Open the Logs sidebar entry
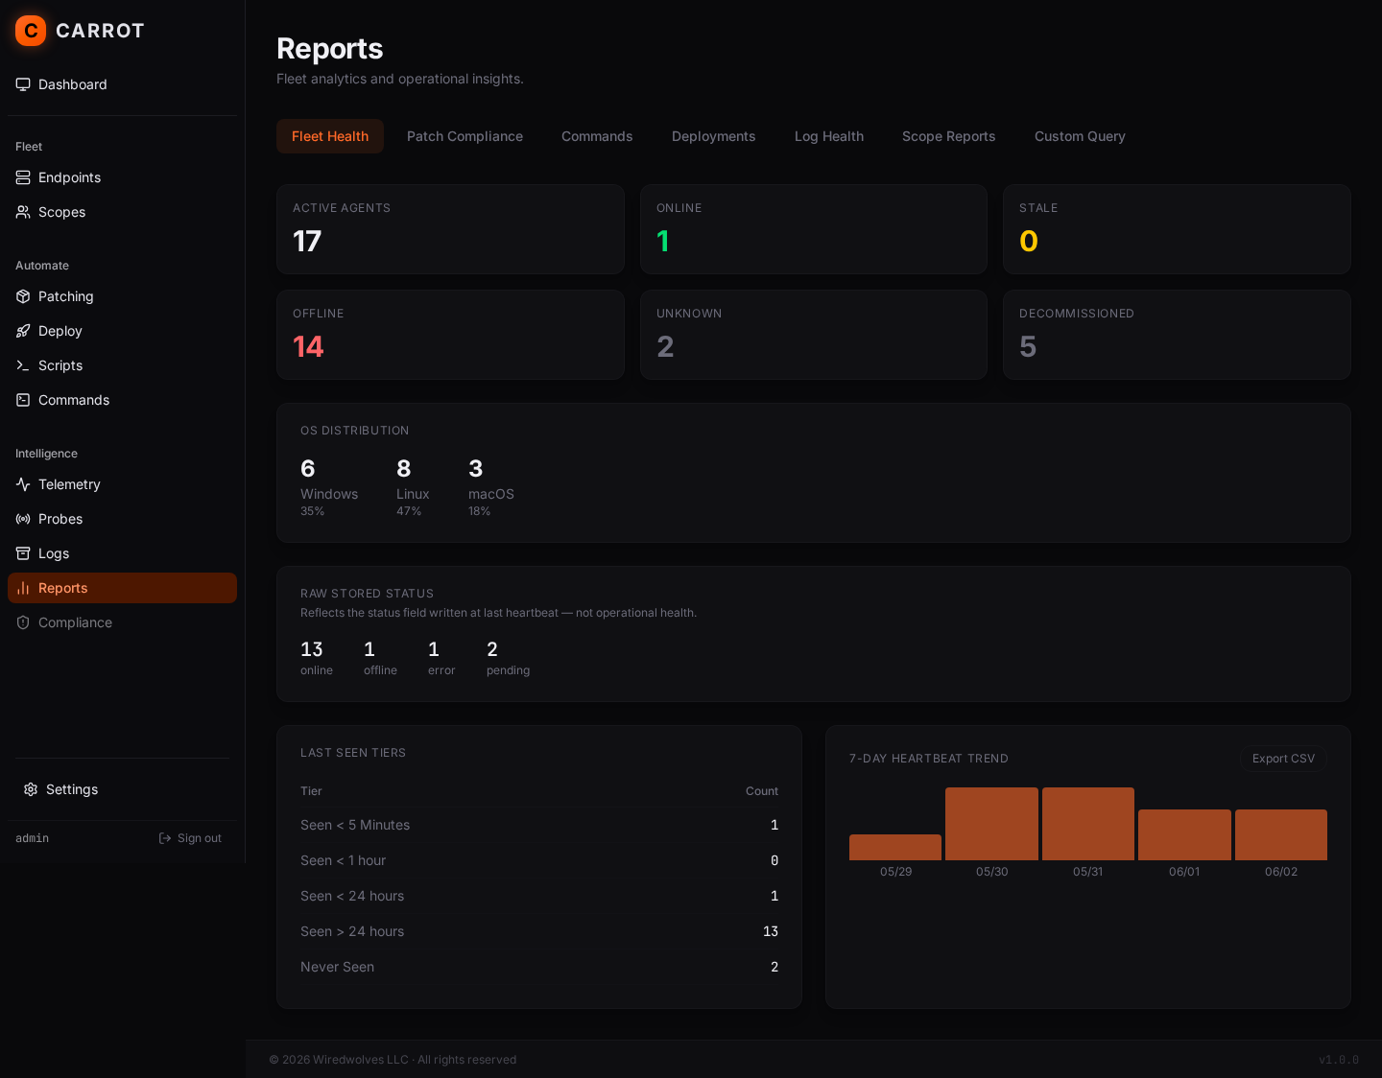This screenshot has height=1078, width=1382. click(x=122, y=553)
